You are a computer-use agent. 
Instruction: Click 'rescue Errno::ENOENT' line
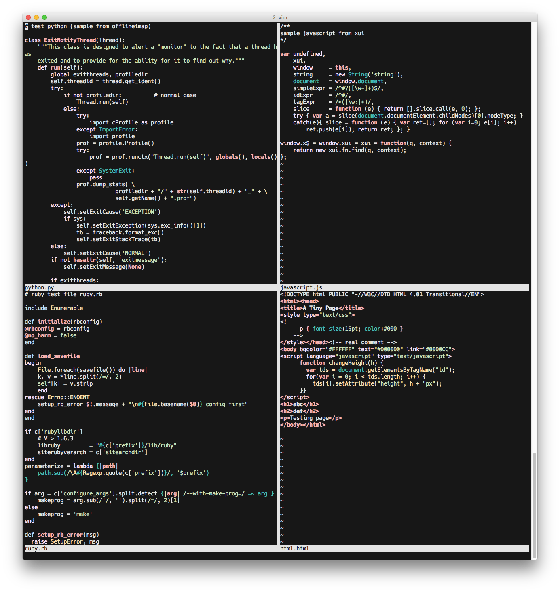(x=57, y=397)
